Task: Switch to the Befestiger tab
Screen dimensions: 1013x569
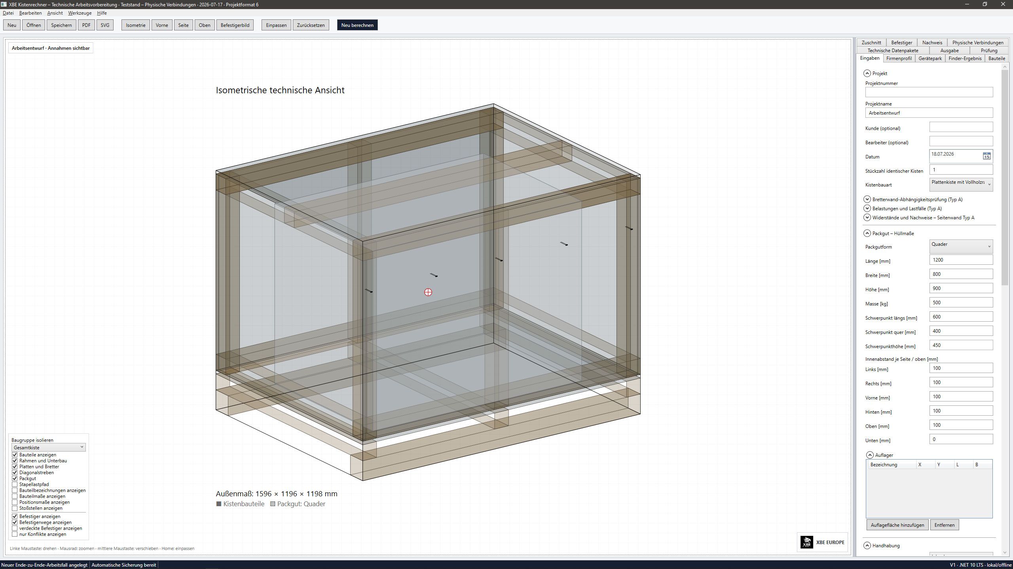Action: (x=901, y=42)
